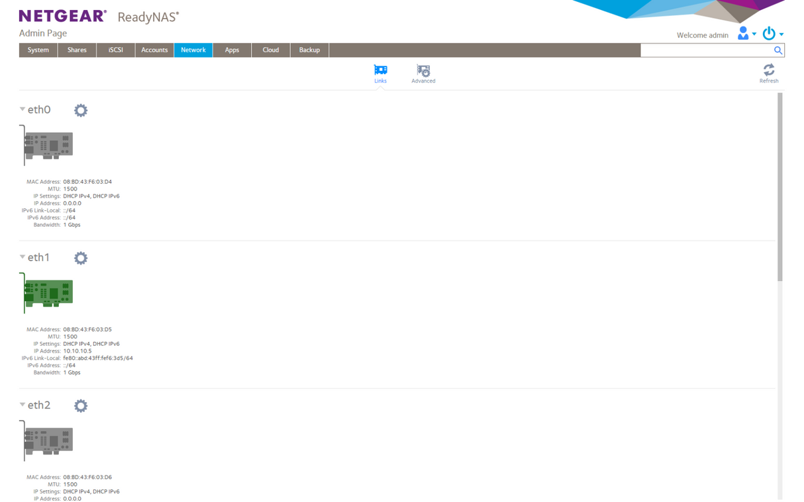Click eth1 MTU value 1500
Viewport: 804px width, 502px height.
point(70,337)
